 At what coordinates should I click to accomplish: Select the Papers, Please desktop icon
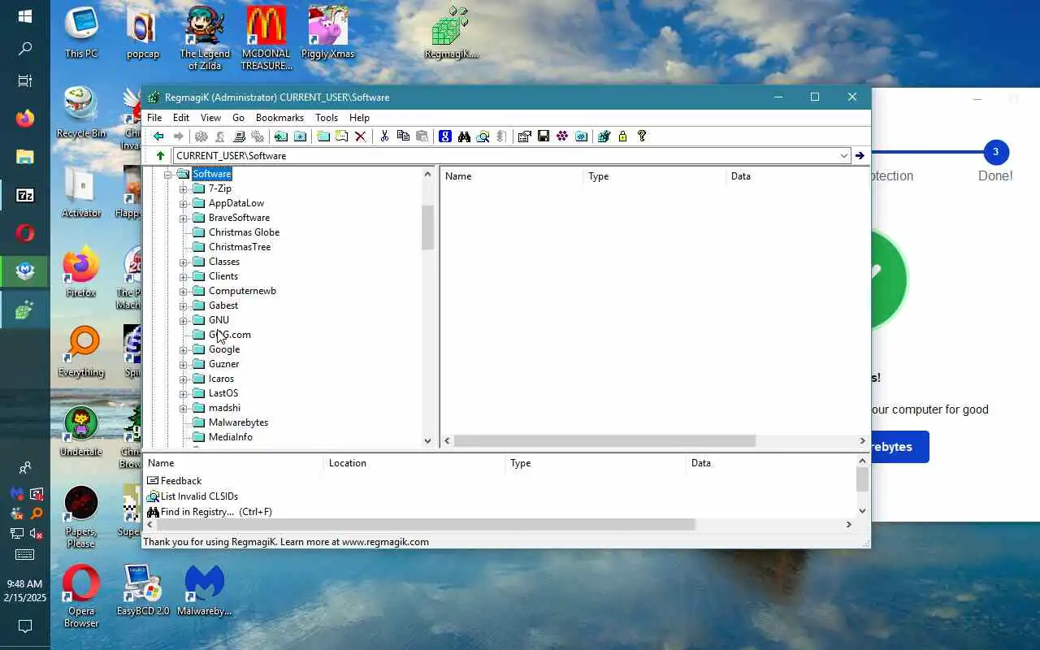click(81, 518)
